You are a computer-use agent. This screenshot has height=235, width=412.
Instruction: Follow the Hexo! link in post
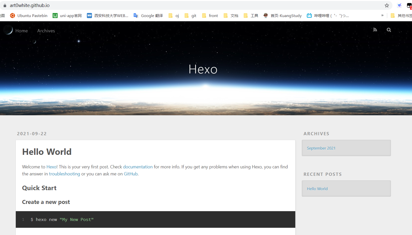tap(52, 167)
